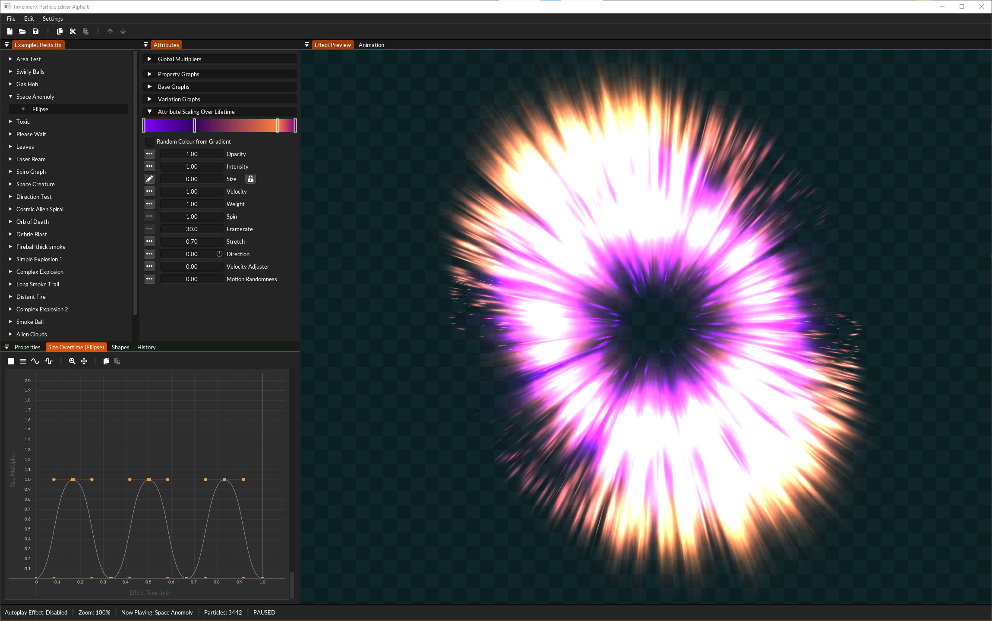
Task: Open a file with the folder icon
Action: coord(22,31)
